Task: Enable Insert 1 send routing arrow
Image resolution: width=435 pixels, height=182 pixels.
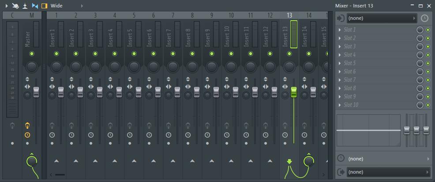Action: point(56,161)
